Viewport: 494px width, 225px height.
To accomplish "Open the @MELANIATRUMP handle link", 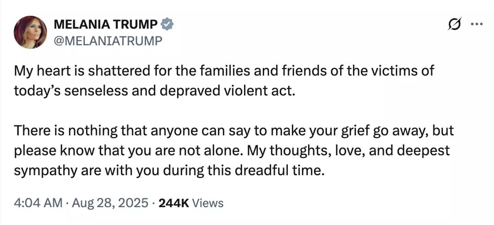I will coord(108,41).
